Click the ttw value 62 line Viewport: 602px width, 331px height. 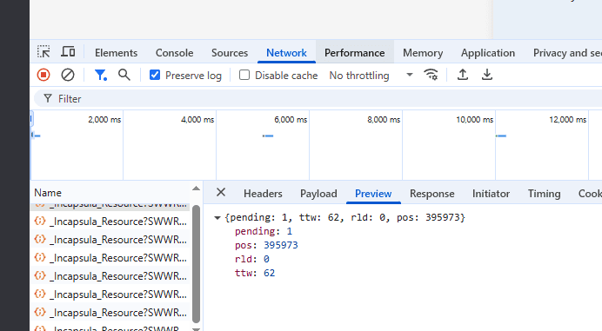[255, 273]
